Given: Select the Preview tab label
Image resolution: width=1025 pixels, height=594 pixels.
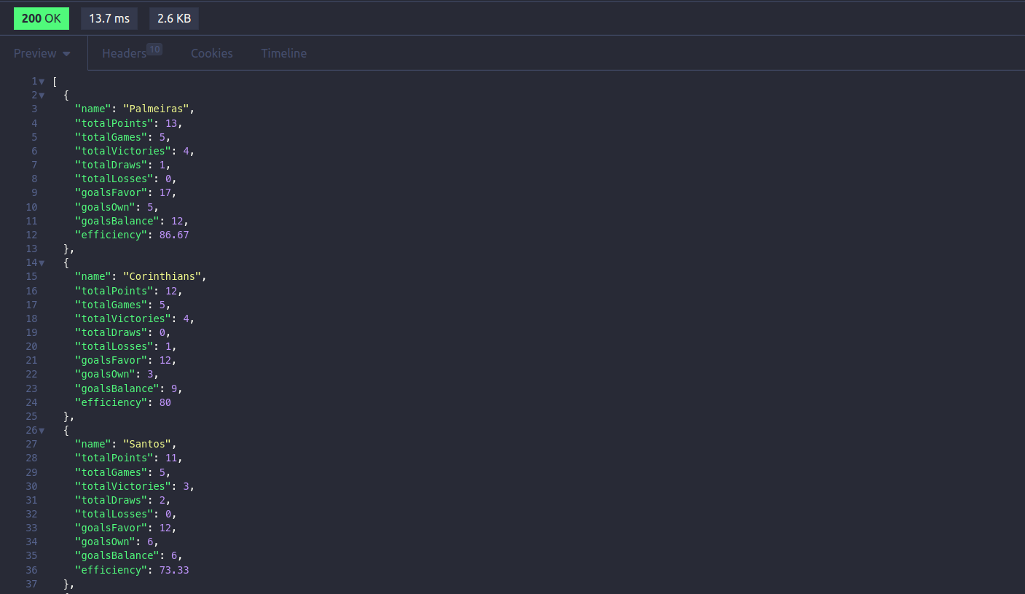Looking at the screenshot, I should pos(34,52).
